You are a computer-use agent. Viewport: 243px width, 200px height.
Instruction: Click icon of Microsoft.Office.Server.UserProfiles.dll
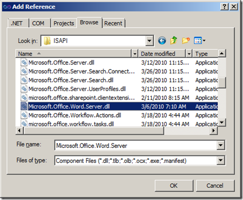click(x=24, y=89)
